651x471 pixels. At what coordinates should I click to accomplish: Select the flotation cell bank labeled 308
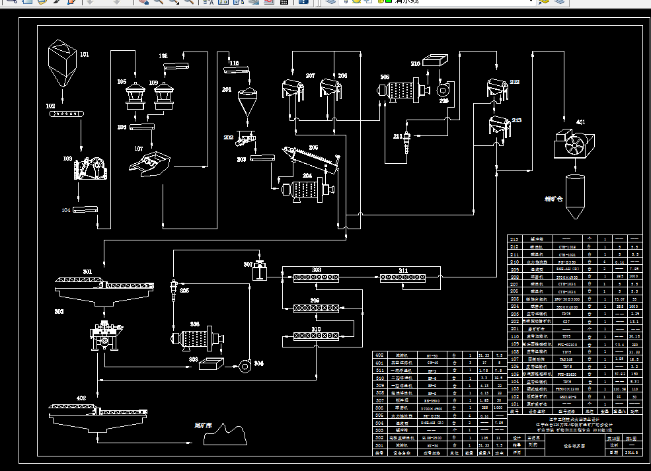316,277
